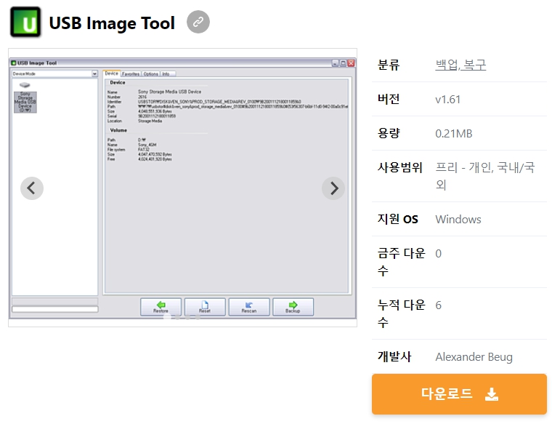Switch to the Options tab in the preview
The width and height of the screenshot is (552, 424).
click(150, 74)
